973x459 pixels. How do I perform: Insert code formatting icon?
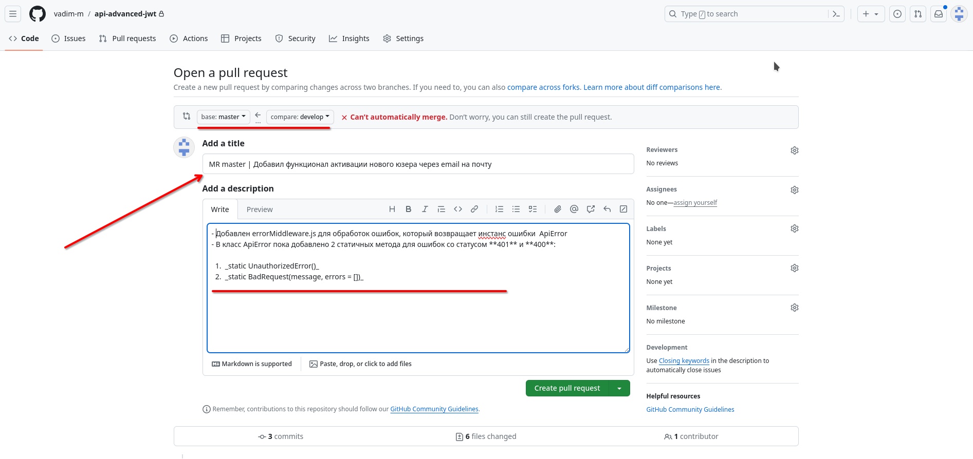coord(458,209)
